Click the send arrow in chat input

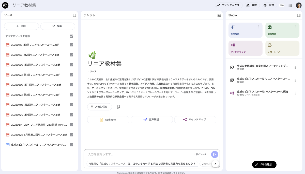tap(215, 154)
